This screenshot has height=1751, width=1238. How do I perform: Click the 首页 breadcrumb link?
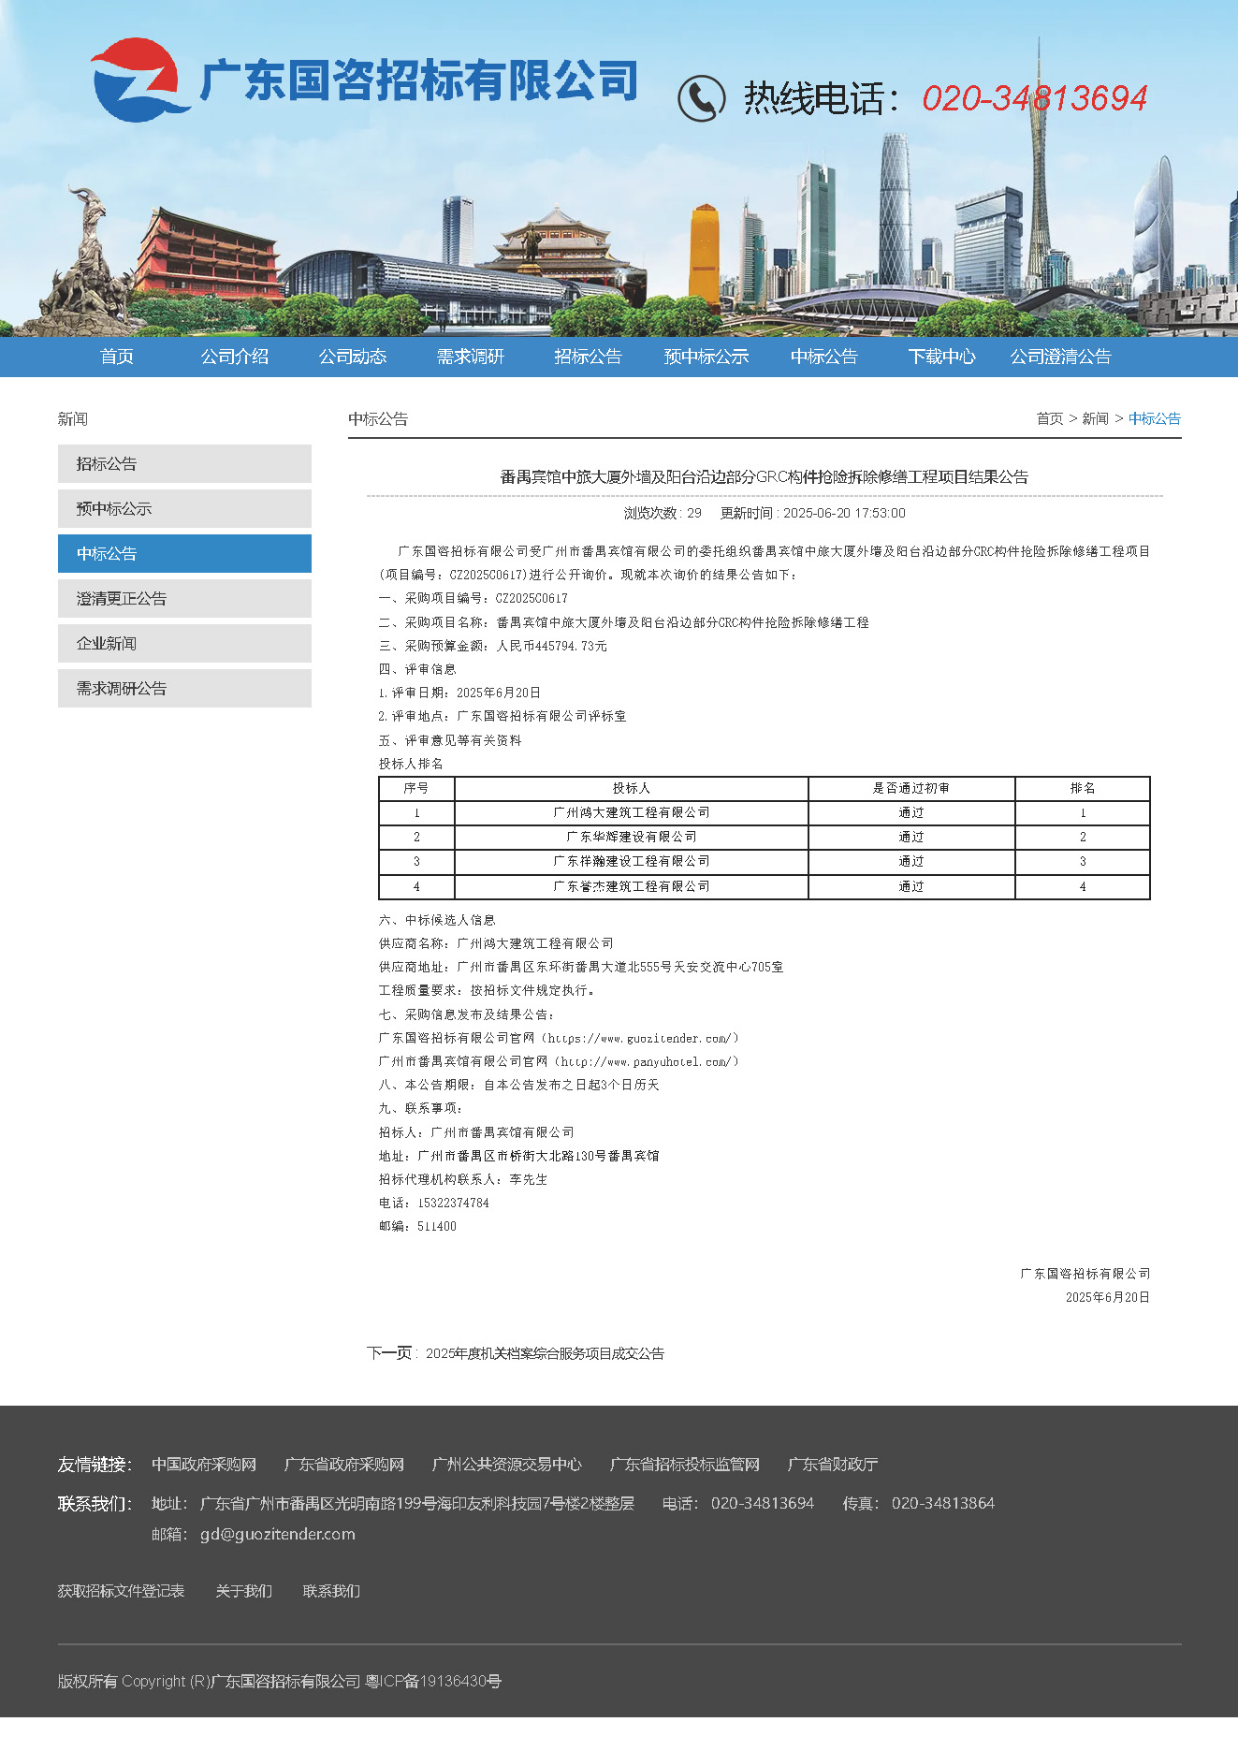tap(1049, 418)
